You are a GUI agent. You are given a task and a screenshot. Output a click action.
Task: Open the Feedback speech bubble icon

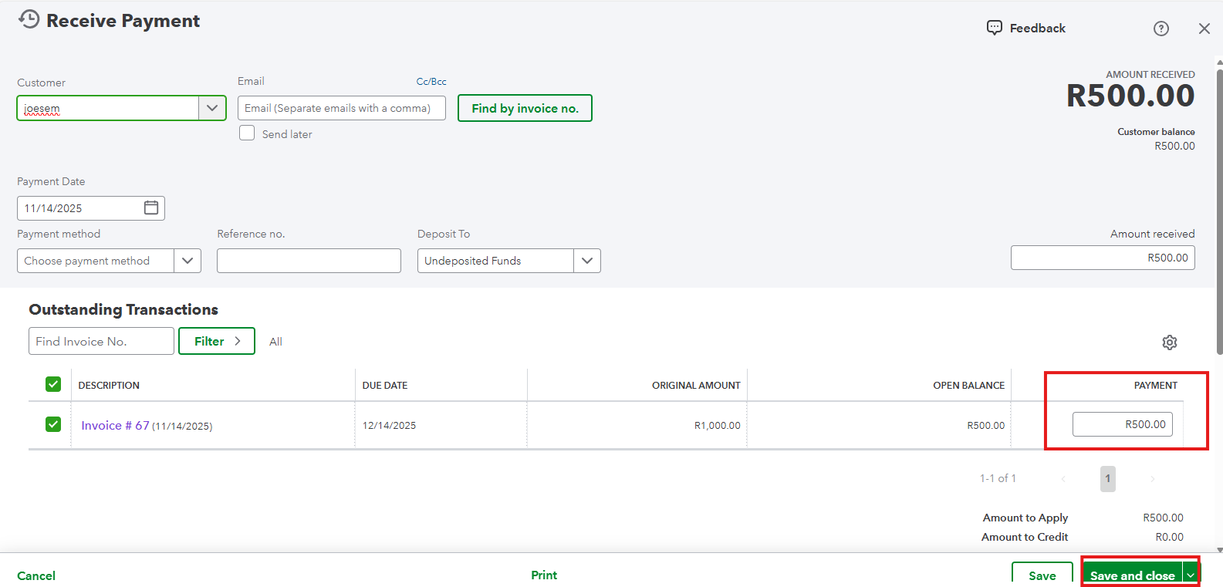click(x=995, y=28)
